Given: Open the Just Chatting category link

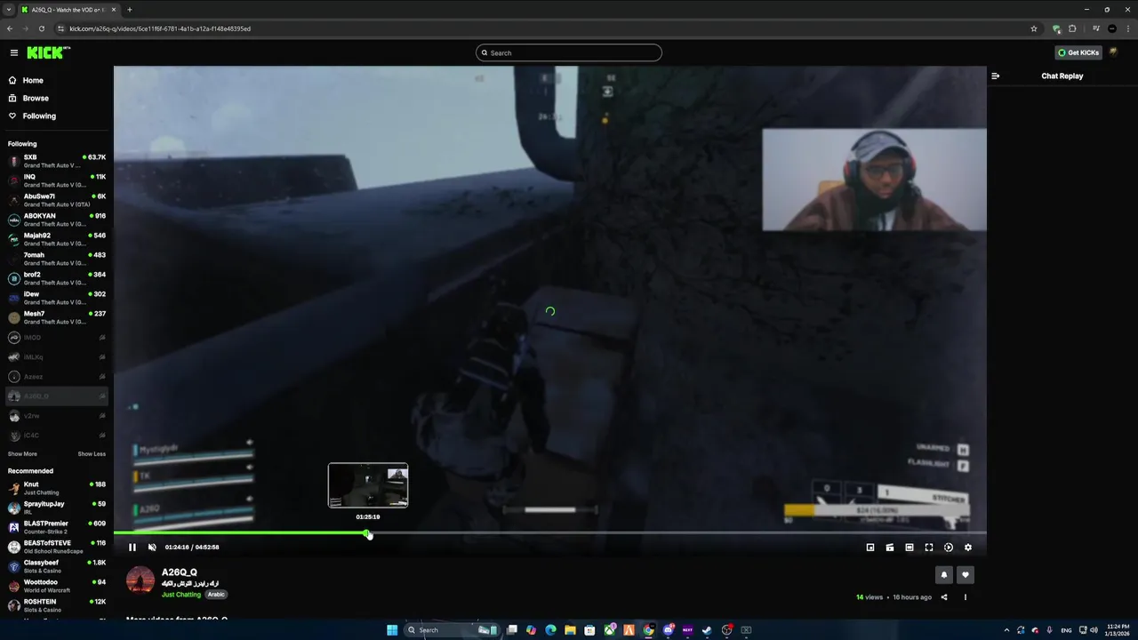Looking at the screenshot, I should tap(181, 595).
